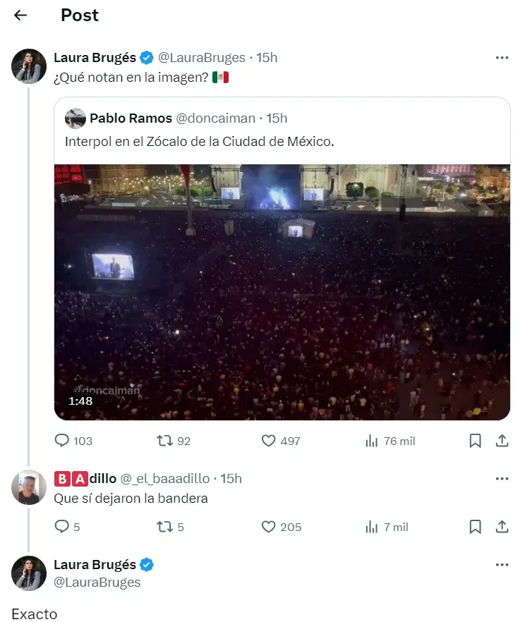
Task: View analytics showing 76 mil views
Action: point(372,441)
